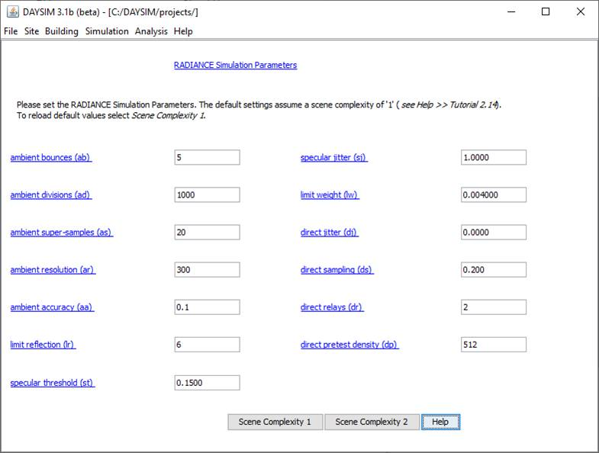
Task: Open the ambient divisions (ad) help link
Action: click(x=51, y=194)
